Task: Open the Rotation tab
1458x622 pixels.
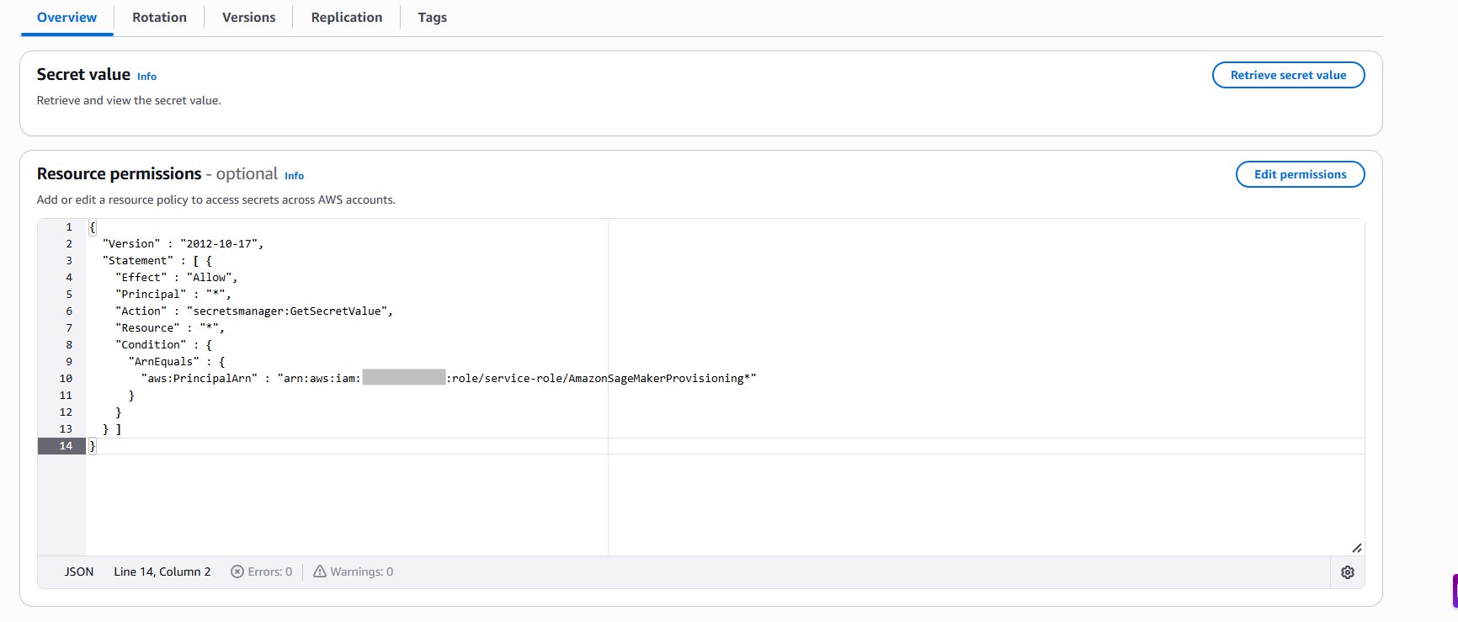Action: (x=159, y=18)
